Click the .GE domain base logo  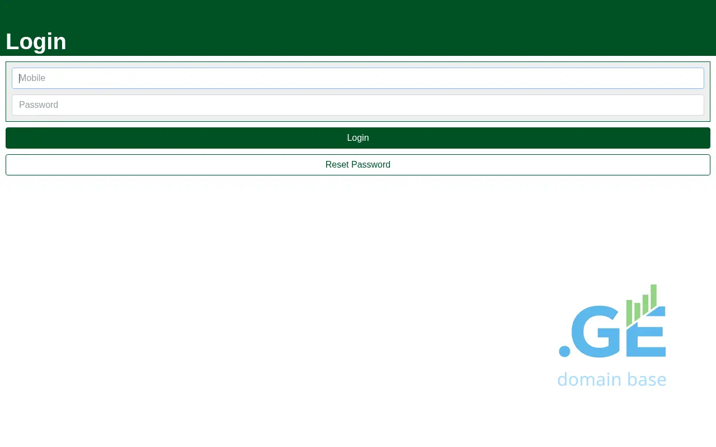(612, 335)
